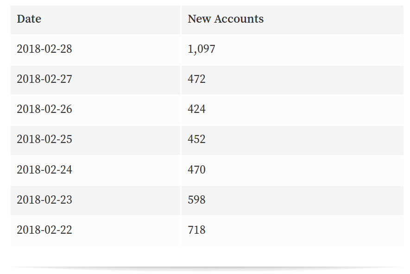410x274 pixels.
Task: Click the 470 new accounts value
Action: pyautogui.click(x=196, y=170)
